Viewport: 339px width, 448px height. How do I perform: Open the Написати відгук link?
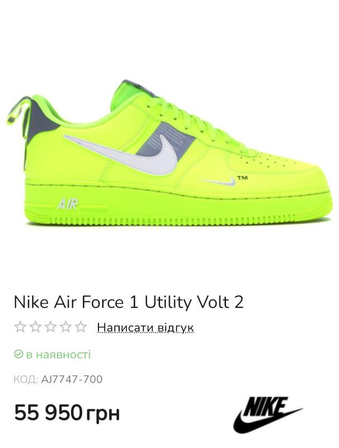(x=145, y=328)
